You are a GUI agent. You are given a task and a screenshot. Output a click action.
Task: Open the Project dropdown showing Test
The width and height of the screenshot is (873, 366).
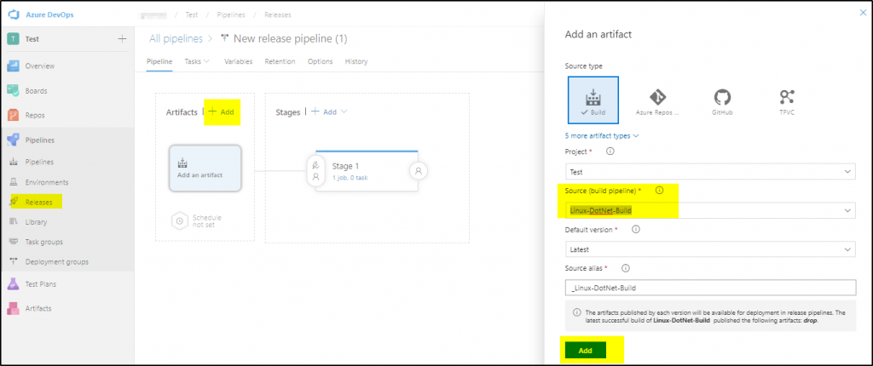(709, 171)
